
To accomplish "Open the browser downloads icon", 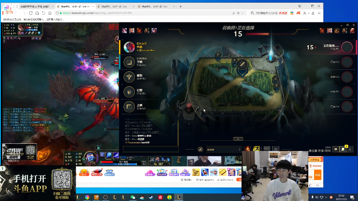I will point(313,13).
